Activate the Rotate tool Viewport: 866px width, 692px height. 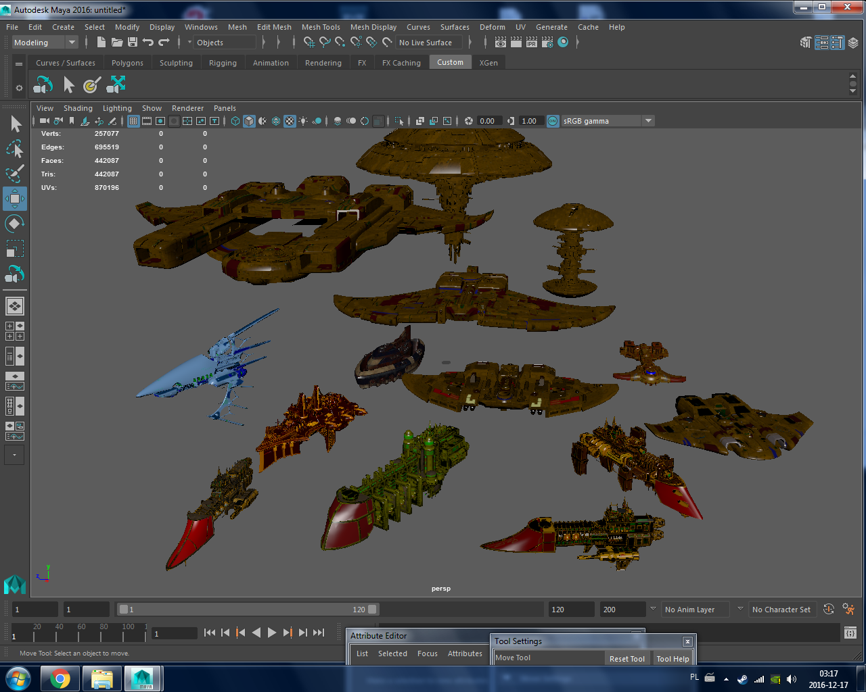(x=15, y=224)
